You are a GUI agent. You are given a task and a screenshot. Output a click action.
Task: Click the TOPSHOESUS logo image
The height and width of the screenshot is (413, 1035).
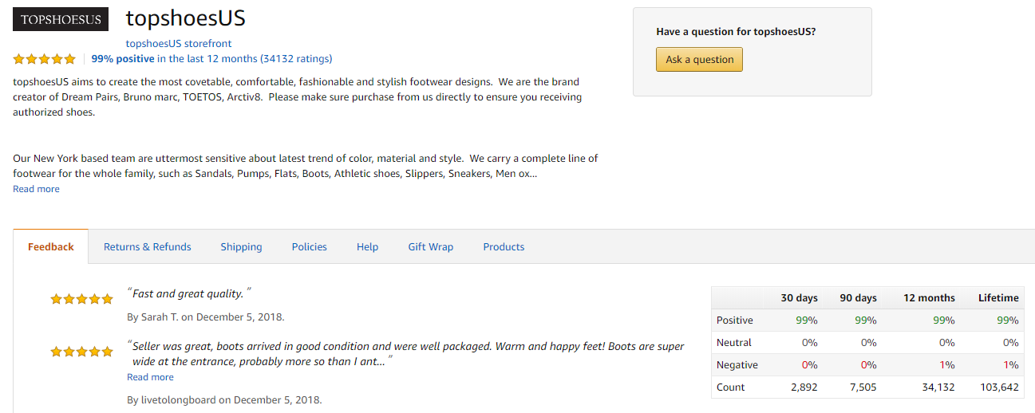61,19
